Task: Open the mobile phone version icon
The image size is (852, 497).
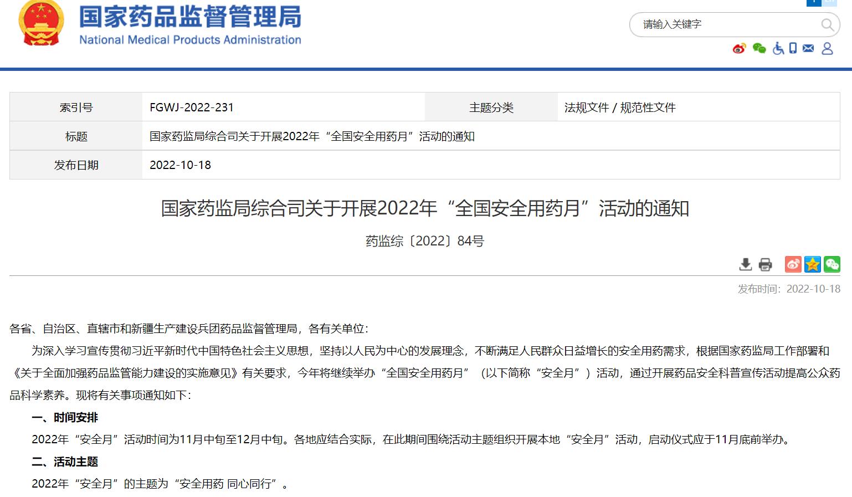Action: click(793, 49)
